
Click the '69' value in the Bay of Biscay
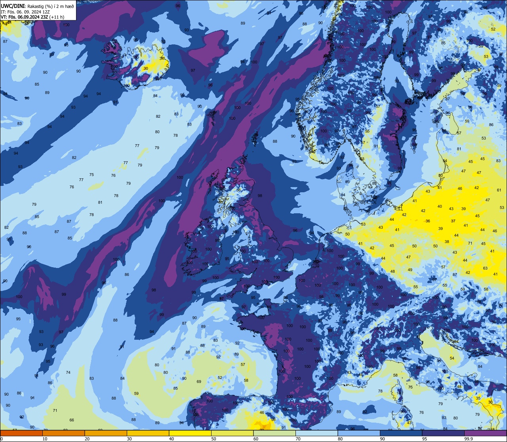(199, 382)
